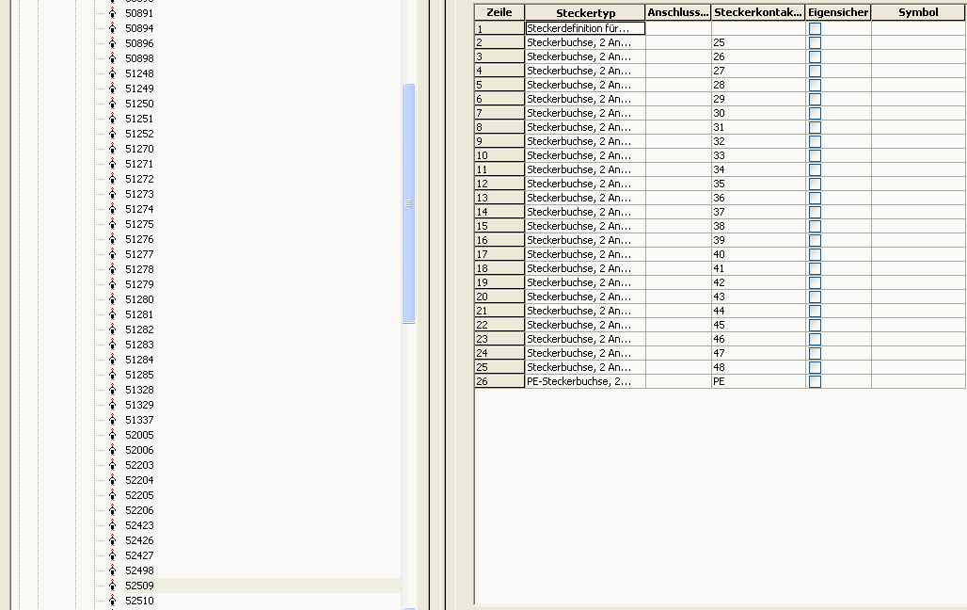The image size is (967, 610).
Task: Click the icon beside 51251
Action: 112,119
